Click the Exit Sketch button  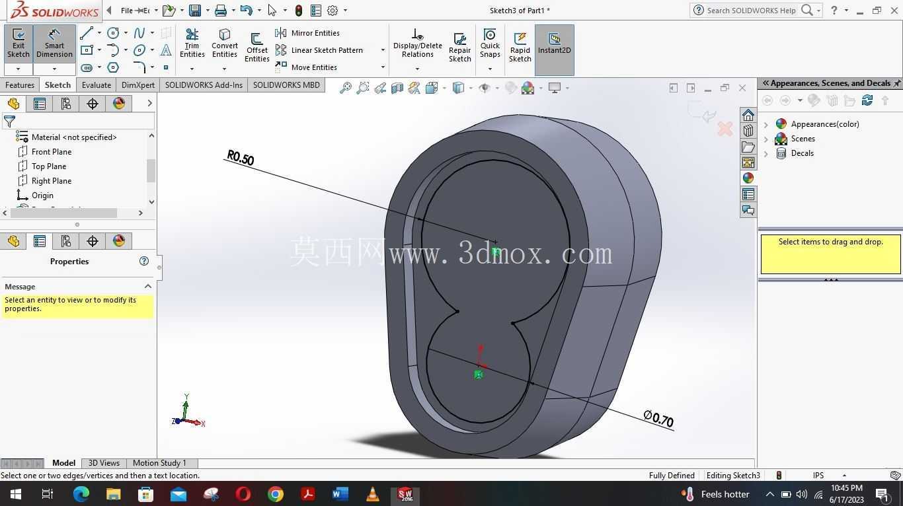(19, 44)
